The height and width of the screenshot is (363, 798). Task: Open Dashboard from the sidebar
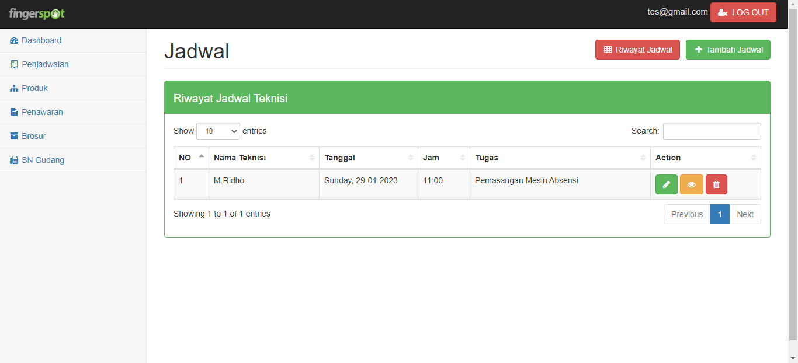pos(41,40)
